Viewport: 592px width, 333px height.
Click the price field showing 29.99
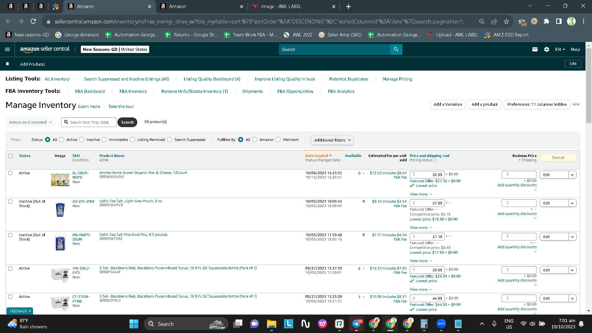point(427,270)
